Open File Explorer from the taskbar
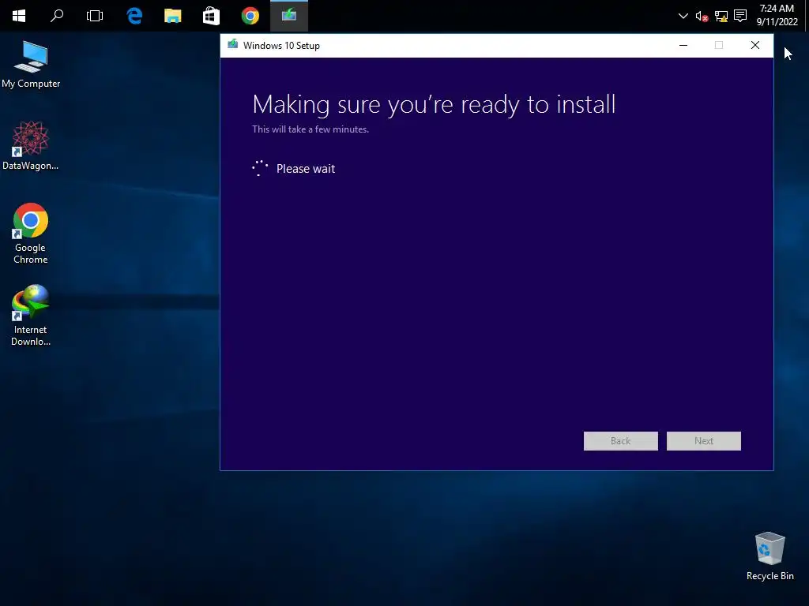 173,16
